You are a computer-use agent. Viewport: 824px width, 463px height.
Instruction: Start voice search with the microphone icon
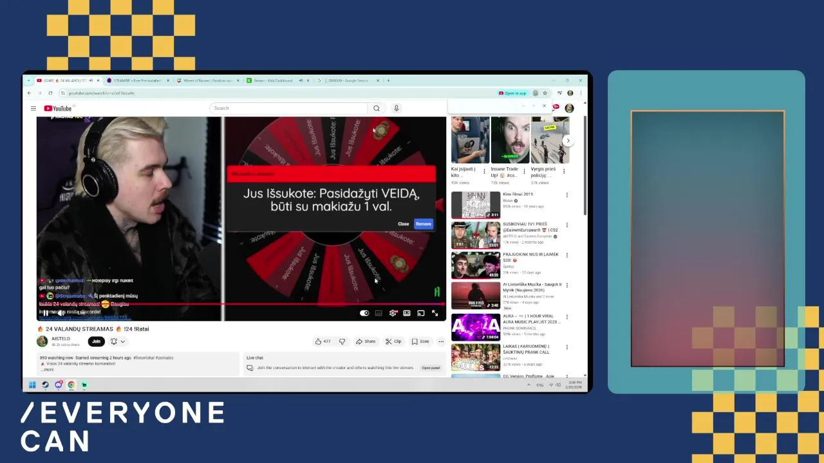tap(397, 108)
